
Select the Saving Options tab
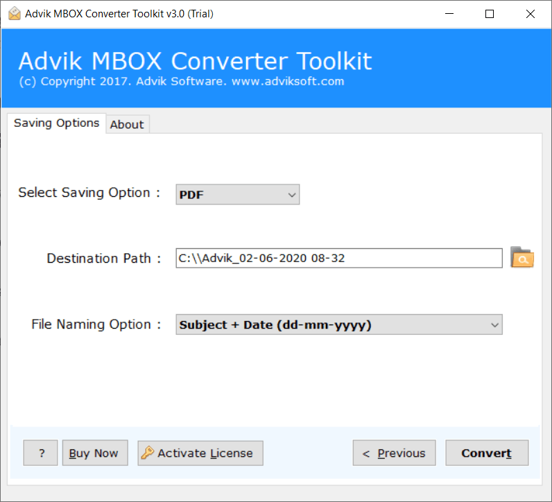57,123
